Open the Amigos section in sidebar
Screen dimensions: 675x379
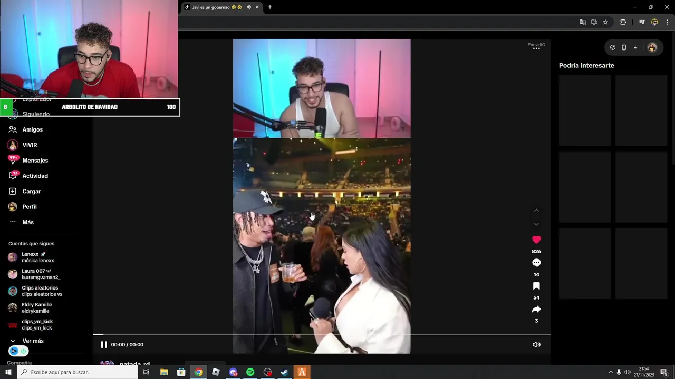click(x=25, y=129)
